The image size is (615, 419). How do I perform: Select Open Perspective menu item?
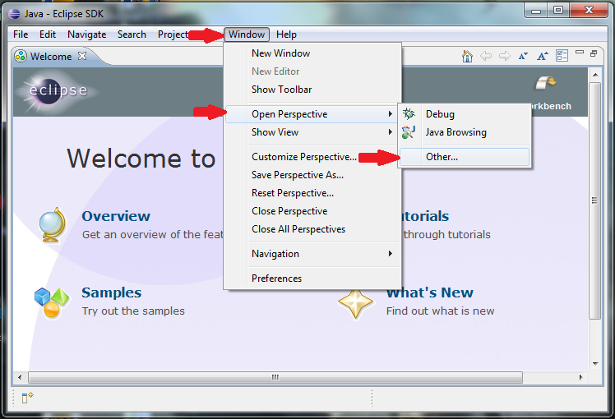pyautogui.click(x=313, y=114)
